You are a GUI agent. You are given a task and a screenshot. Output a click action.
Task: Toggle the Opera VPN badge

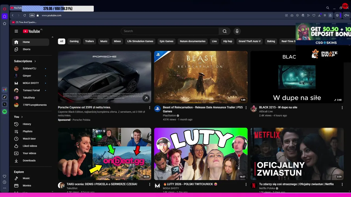tap(32, 15)
